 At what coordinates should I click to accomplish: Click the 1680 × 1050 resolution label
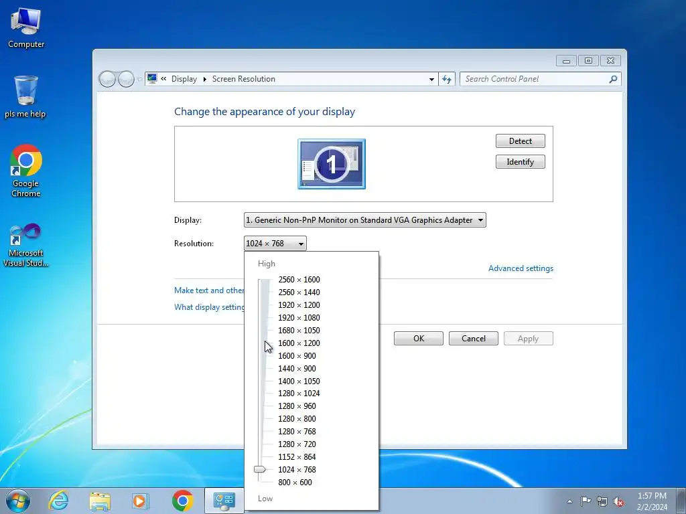pyautogui.click(x=299, y=330)
